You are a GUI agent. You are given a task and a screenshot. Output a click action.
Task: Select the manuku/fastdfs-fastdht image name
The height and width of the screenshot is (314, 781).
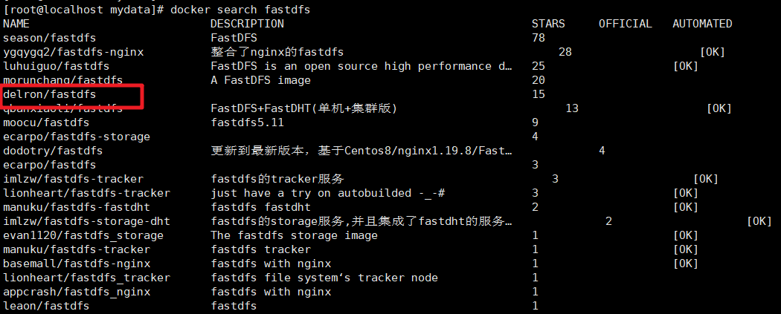pos(76,206)
